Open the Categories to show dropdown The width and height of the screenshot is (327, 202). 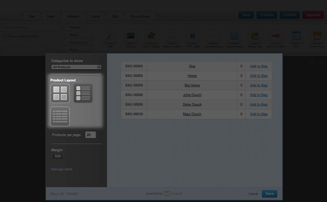tap(76, 67)
